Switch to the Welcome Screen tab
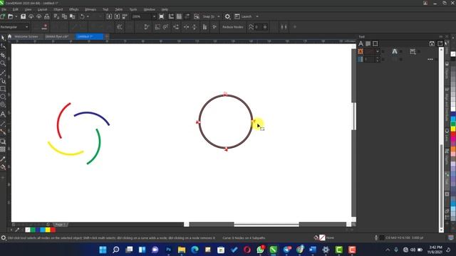Image resolution: width=456 pixels, height=256 pixels. [26, 36]
